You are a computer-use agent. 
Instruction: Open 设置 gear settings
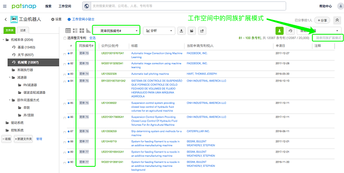pos(56,20)
